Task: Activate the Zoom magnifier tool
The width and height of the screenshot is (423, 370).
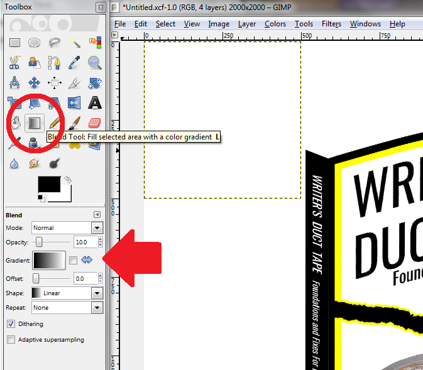Action: [x=95, y=62]
